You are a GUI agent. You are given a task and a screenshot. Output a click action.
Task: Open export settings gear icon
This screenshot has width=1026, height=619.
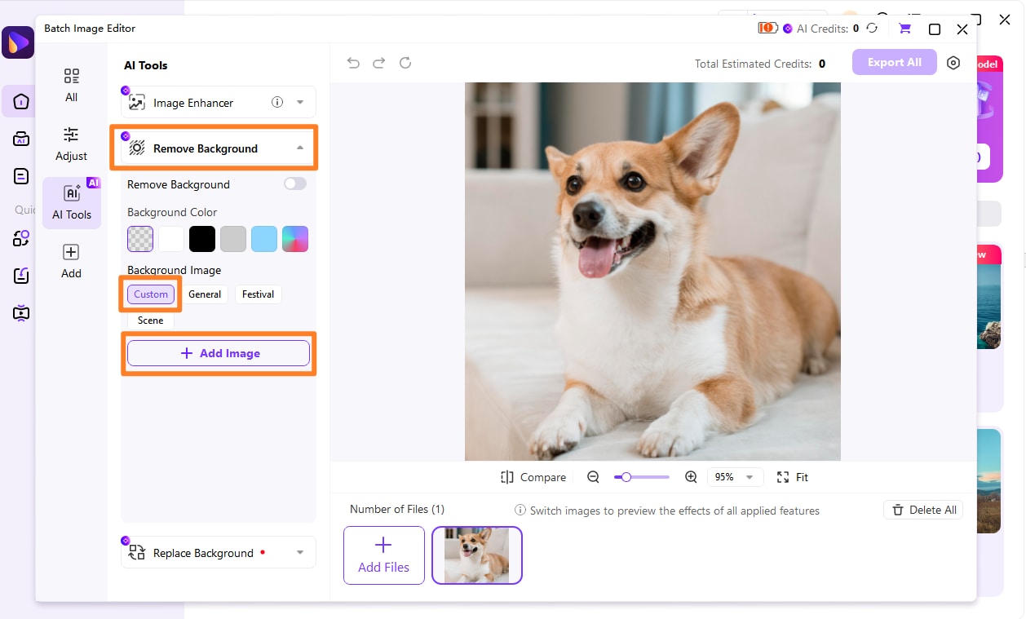[953, 63]
